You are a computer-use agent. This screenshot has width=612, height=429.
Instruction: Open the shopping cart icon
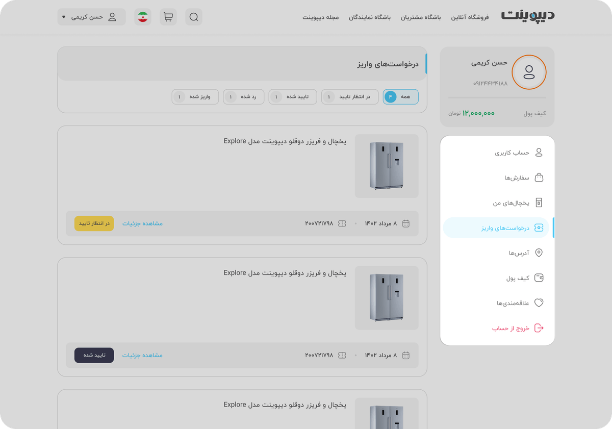point(168,17)
